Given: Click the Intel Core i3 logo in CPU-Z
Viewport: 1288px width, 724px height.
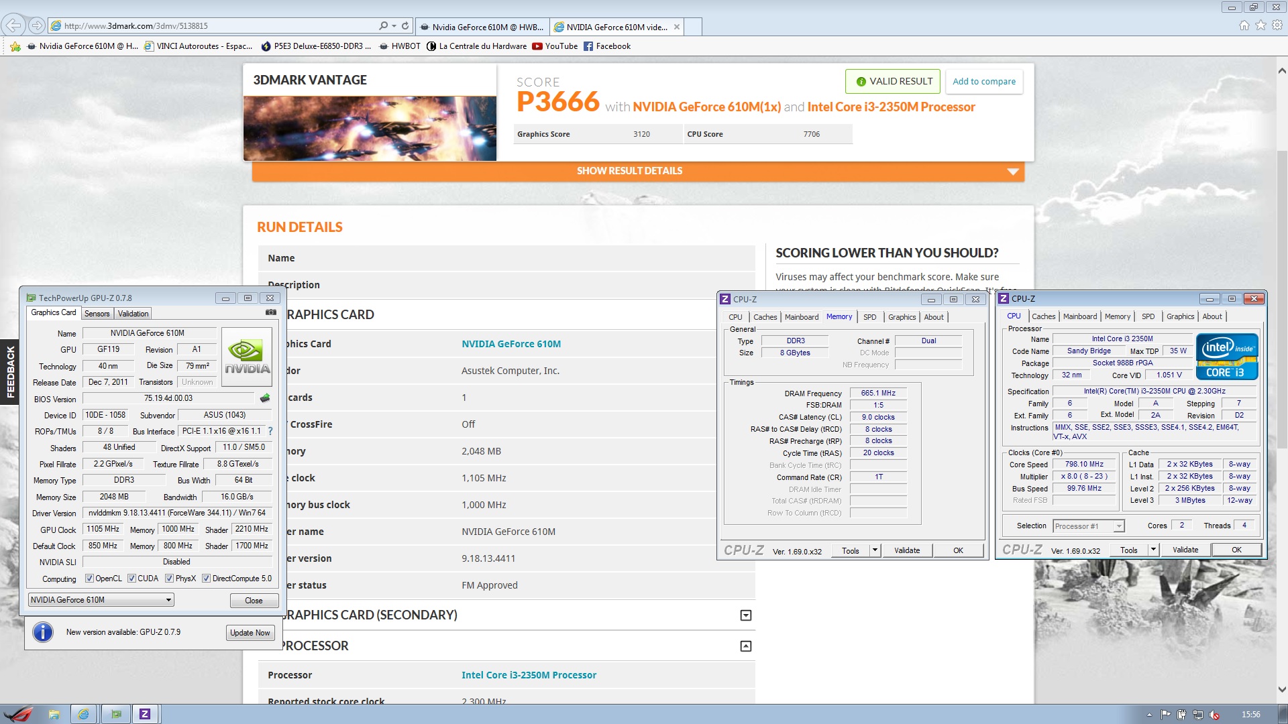Looking at the screenshot, I should pyautogui.click(x=1227, y=357).
